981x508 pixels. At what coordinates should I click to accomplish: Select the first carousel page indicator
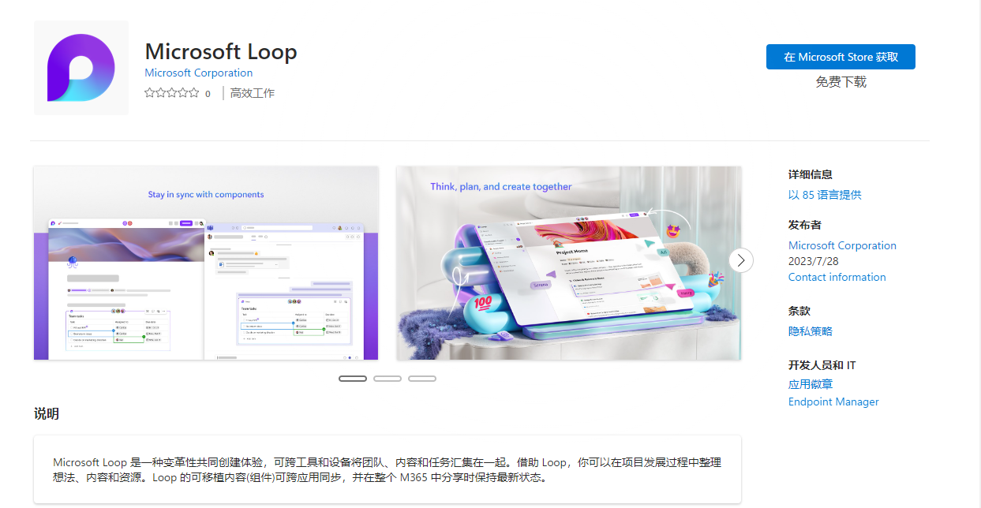(353, 379)
